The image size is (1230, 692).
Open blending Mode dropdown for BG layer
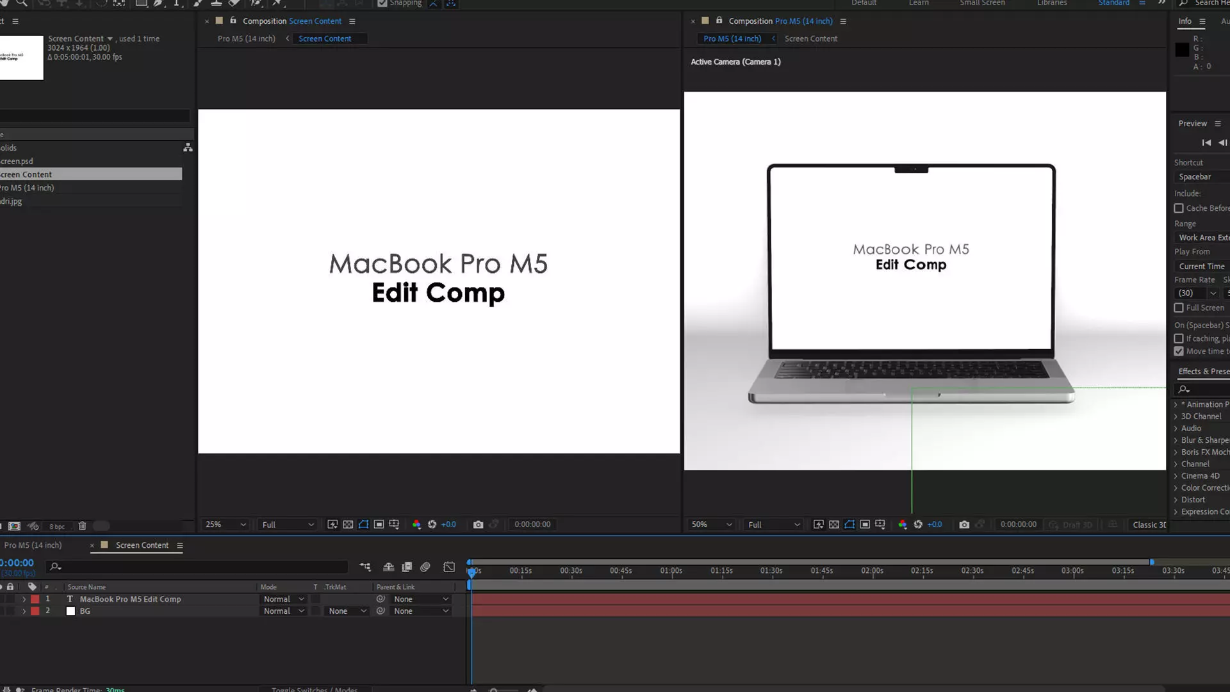[284, 611]
